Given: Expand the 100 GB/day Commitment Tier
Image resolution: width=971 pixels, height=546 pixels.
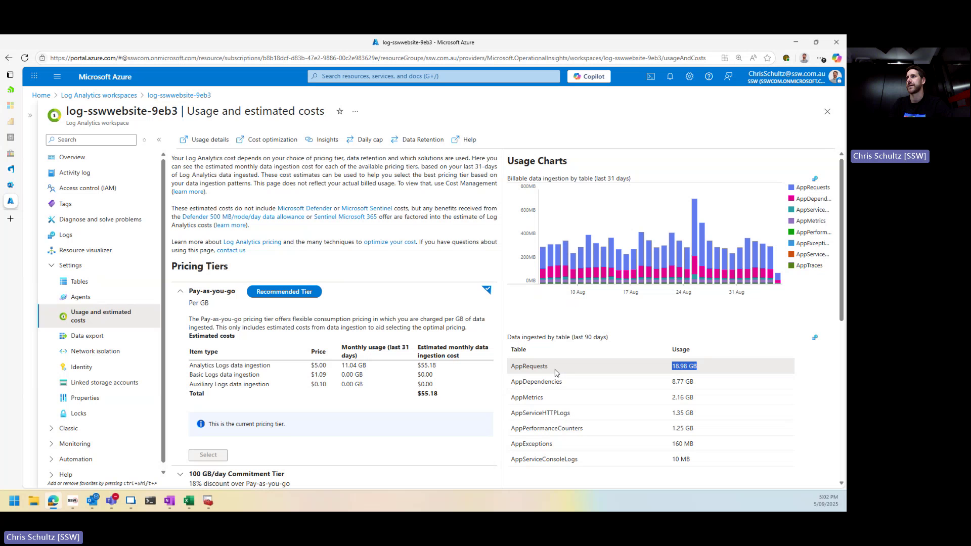Looking at the screenshot, I should [x=180, y=474].
